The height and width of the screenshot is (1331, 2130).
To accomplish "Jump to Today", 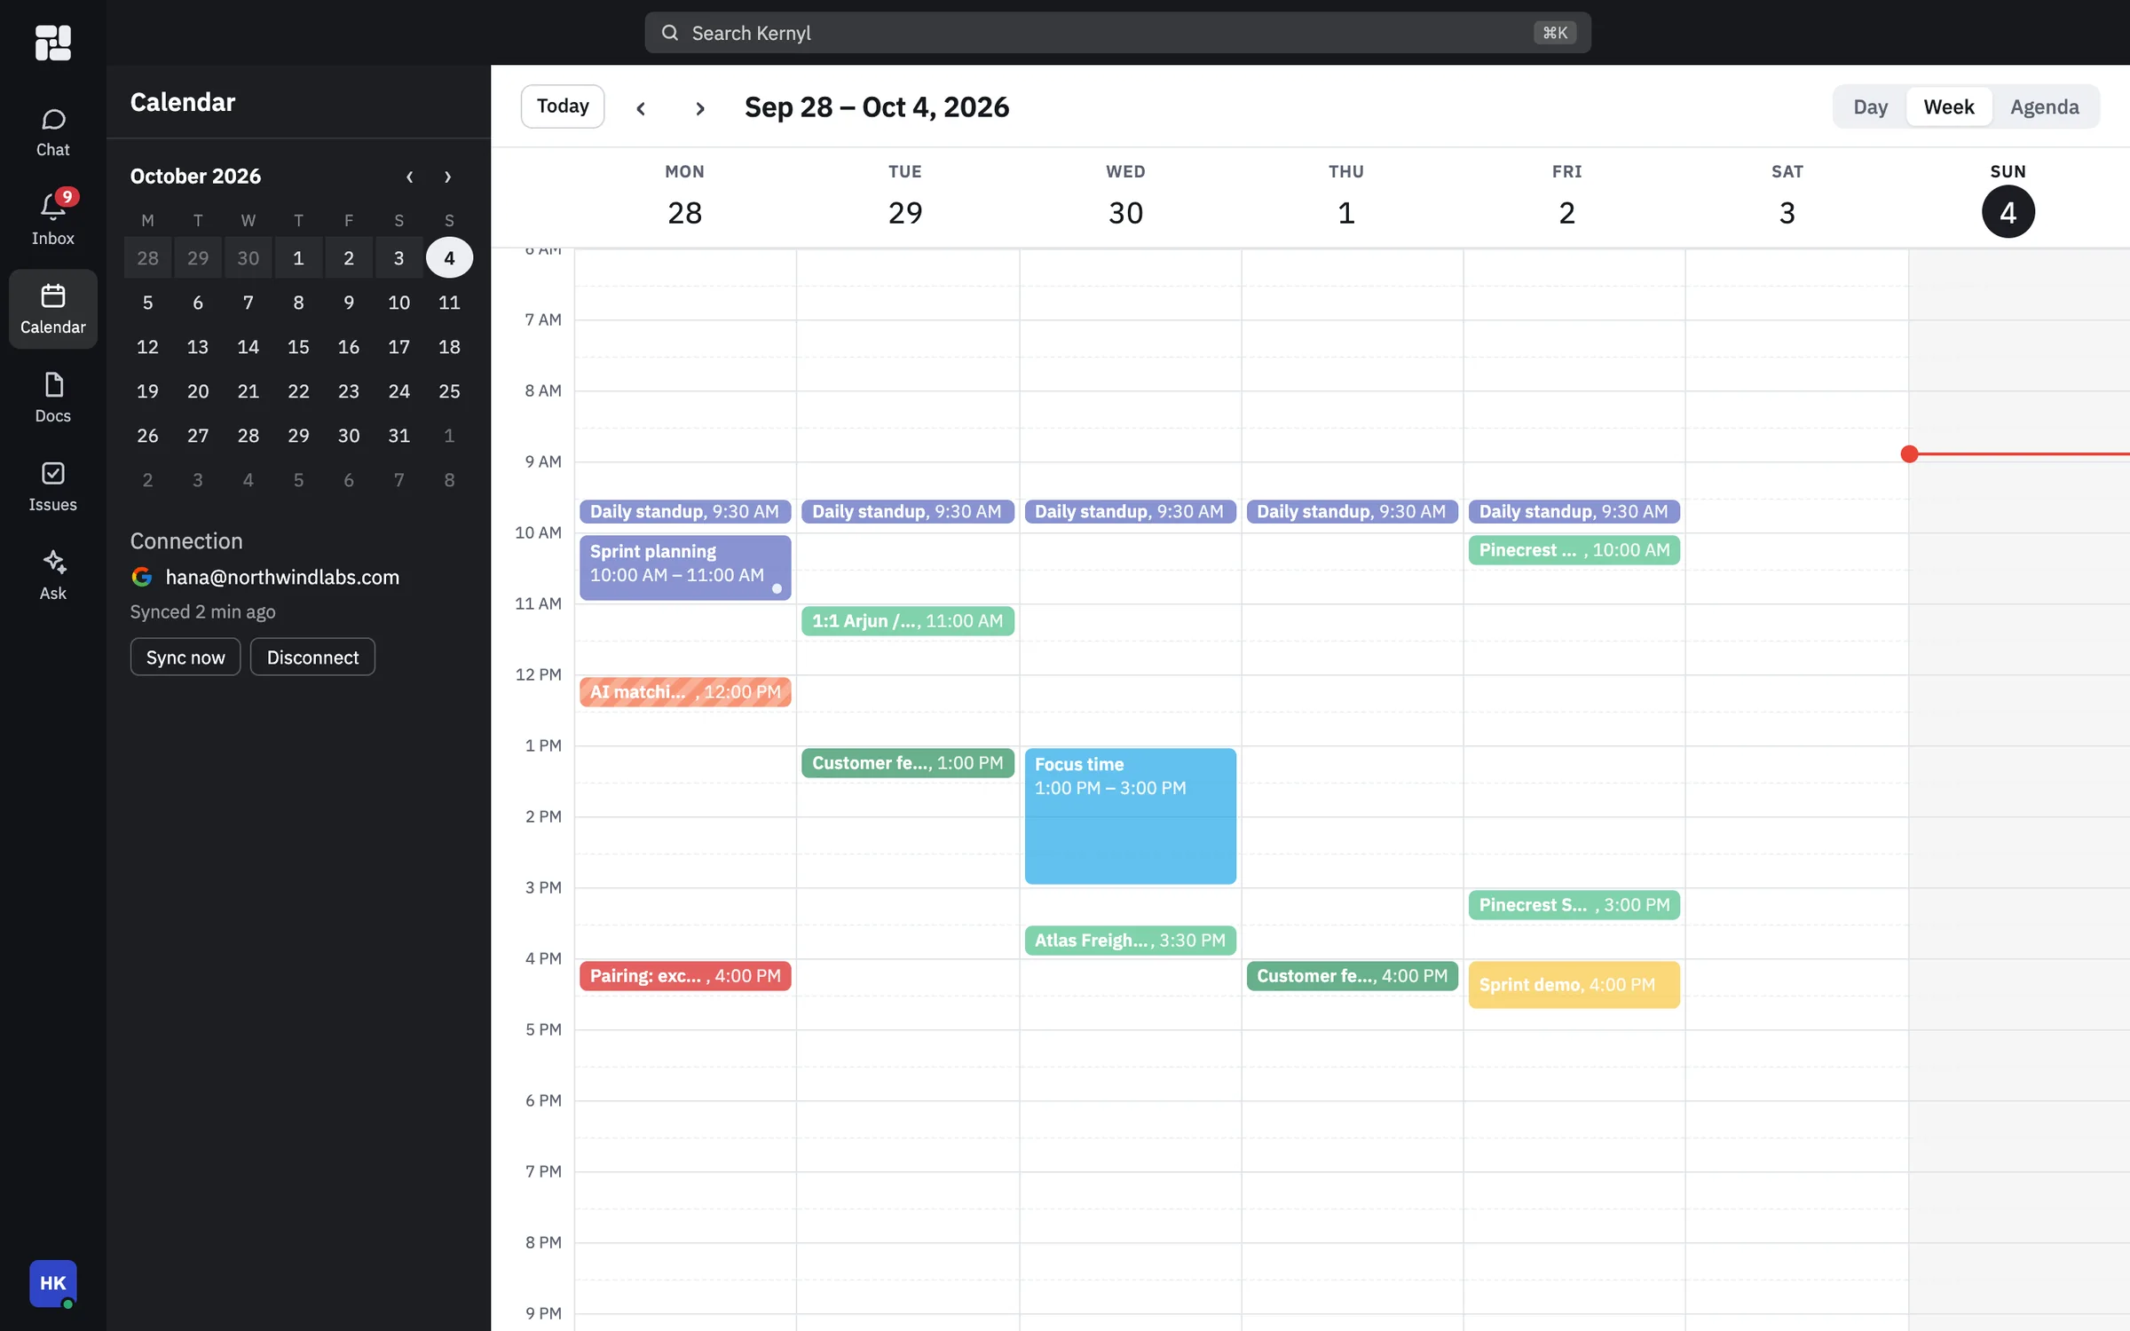I will pyautogui.click(x=563, y=106).
